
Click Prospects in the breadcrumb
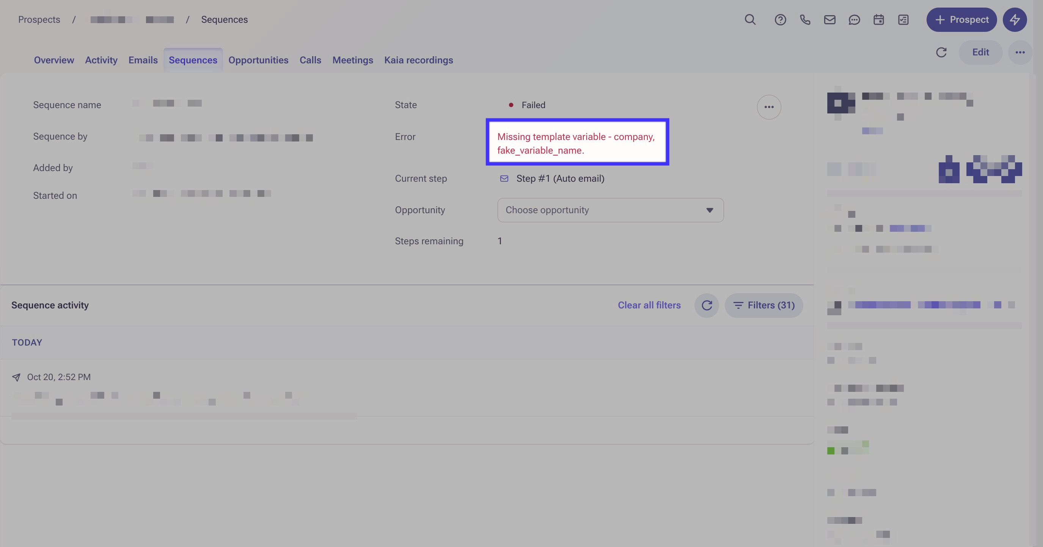pyautogui.click(x=39, y=19)
